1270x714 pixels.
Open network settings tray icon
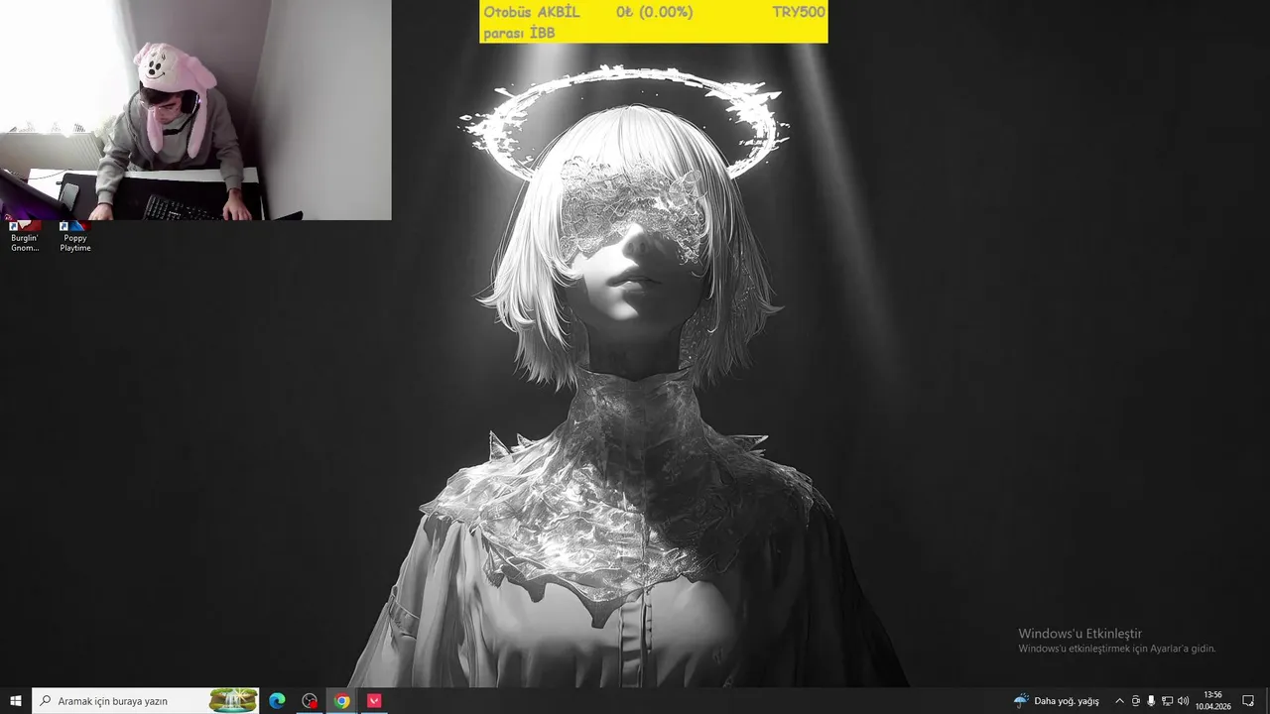(x=1167, y=701)
